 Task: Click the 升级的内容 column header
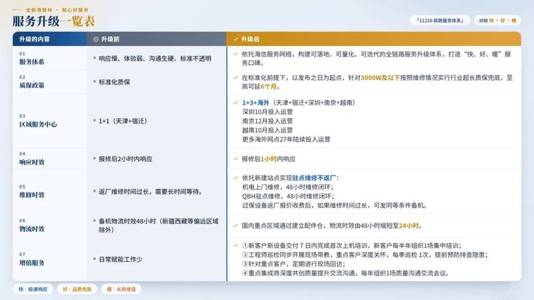point(49,39)
